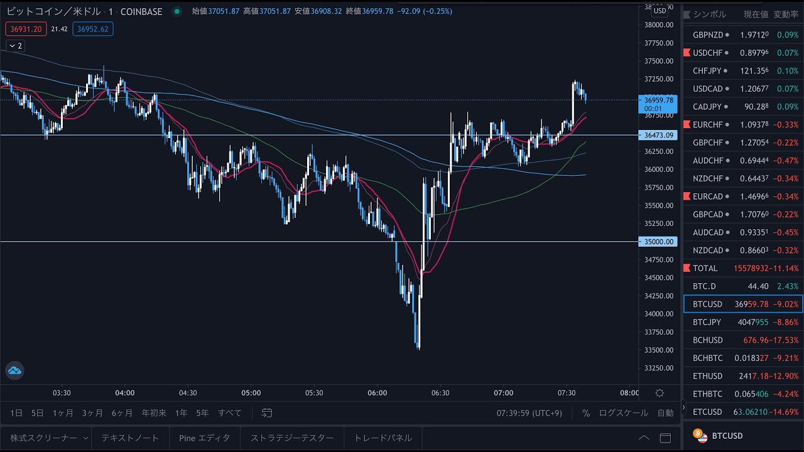804x452 pixels.
Task: Click the red flag beside USDCHF
Action: point(687,53)
